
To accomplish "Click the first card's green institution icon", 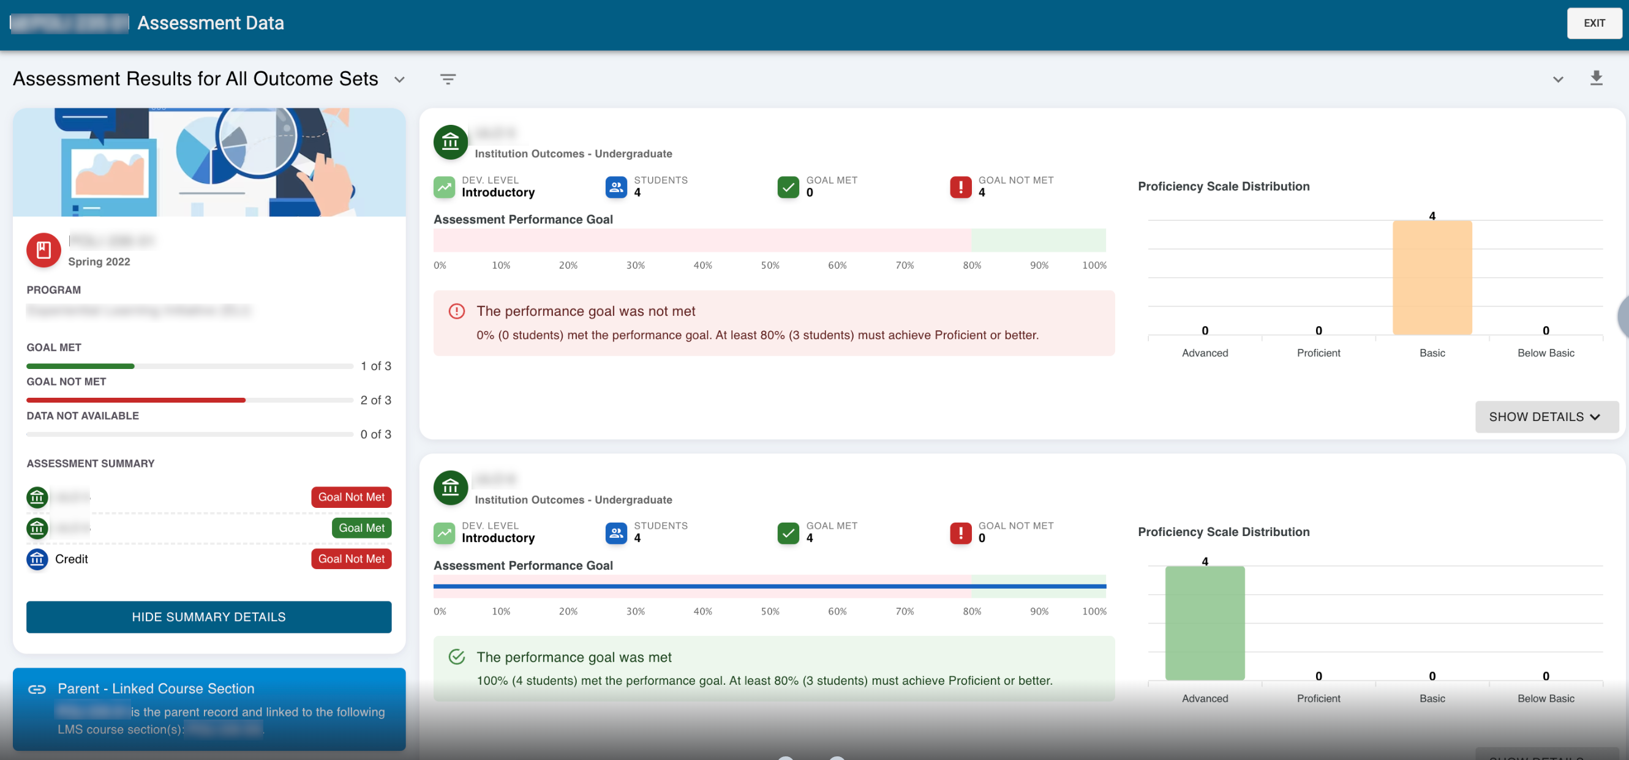I will pyautogui.click(x=450, y=142).
